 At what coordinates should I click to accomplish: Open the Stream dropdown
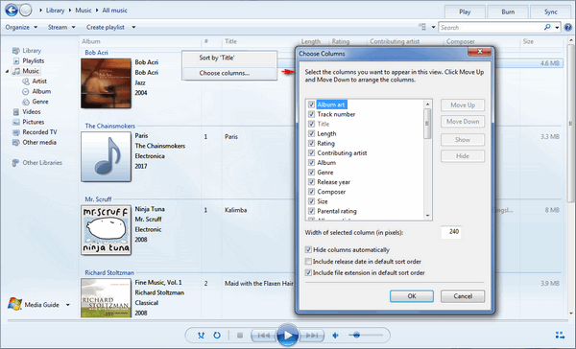click(x=61, y=27)
